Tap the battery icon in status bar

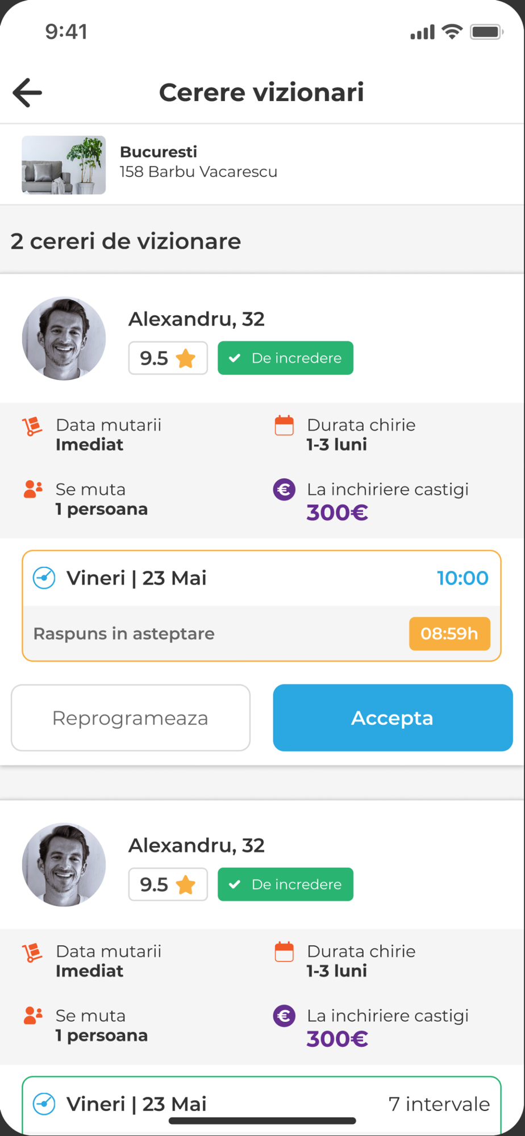pyautogui.click(x=486, y=32)
